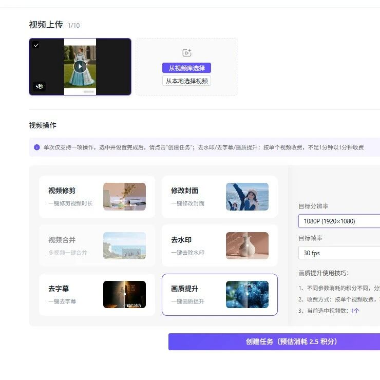Click the 1个 selected video count
The height and width of the screenshot is (380, 380).
[355, 311]
